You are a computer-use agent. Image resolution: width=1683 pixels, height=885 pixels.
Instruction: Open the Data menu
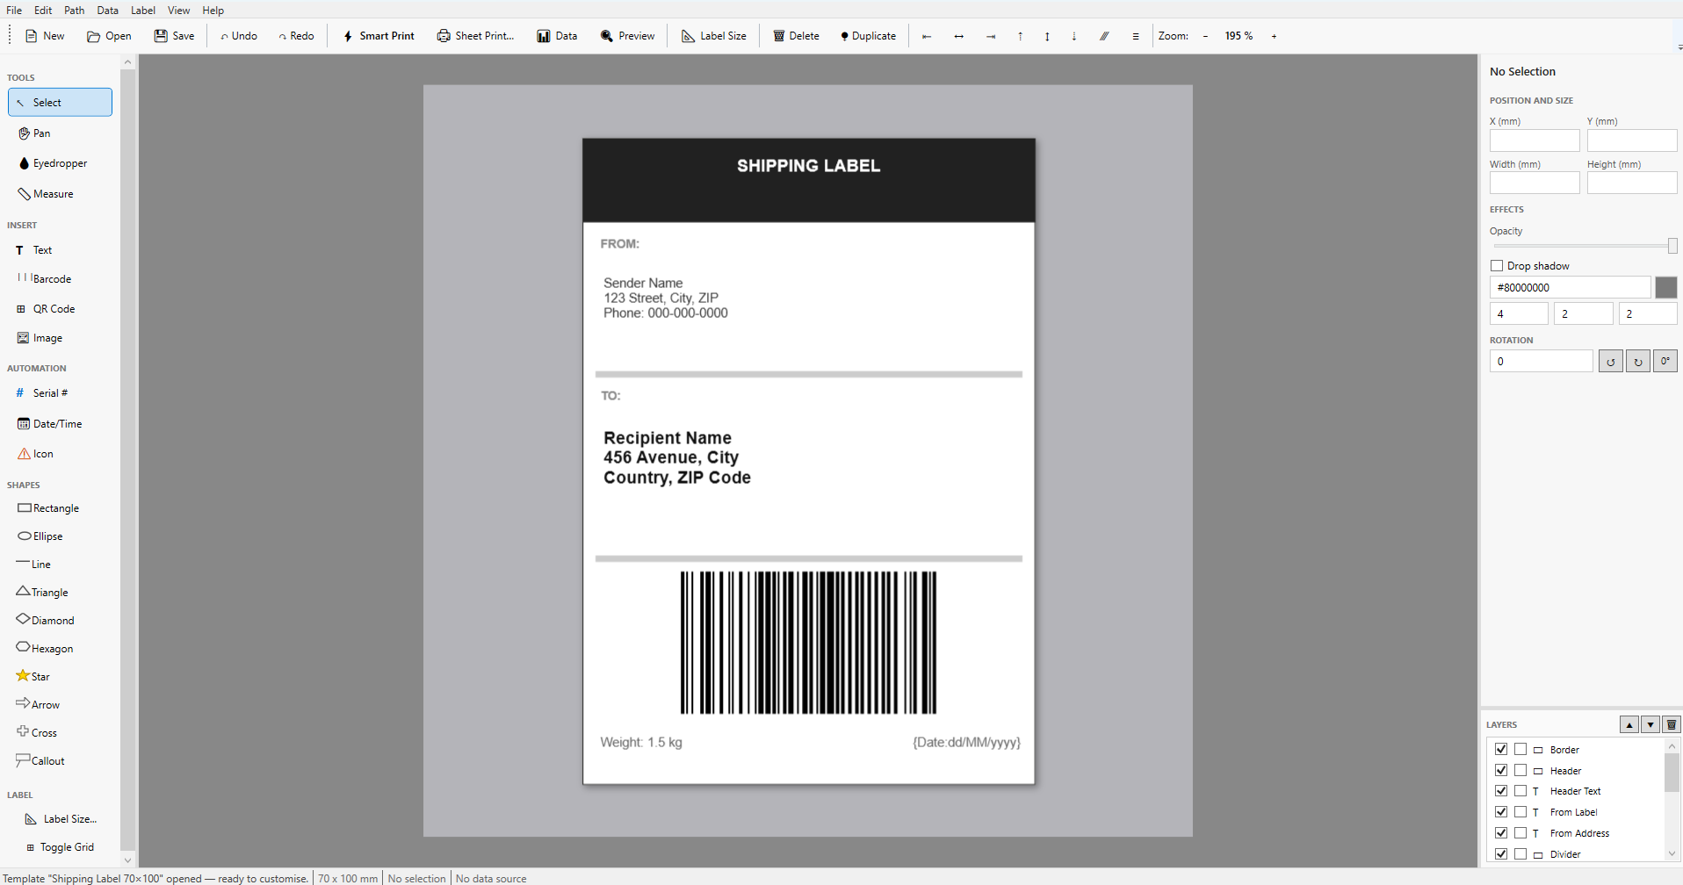pyautogui.click(x=108, y=10)
